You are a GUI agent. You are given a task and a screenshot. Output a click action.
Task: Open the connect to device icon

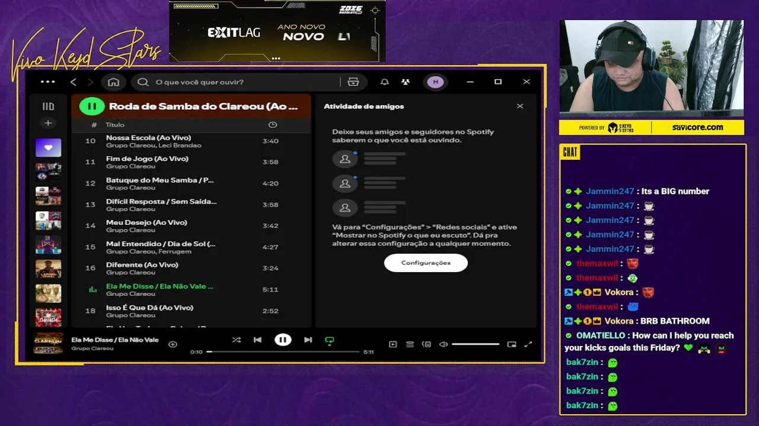(426, 344)
